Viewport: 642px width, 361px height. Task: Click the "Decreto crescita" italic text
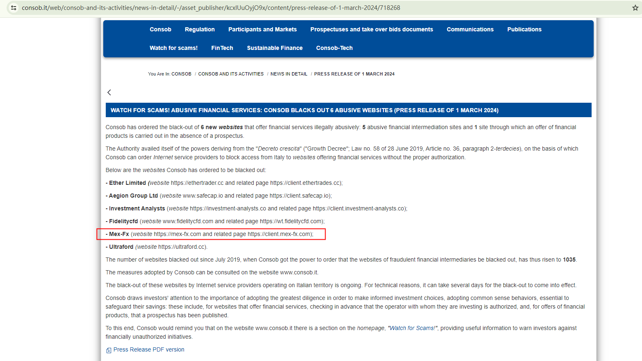[279, 149]
